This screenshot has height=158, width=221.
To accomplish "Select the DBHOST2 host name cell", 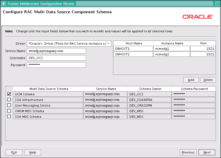I will pyautogui.click(x=133, y=54).
